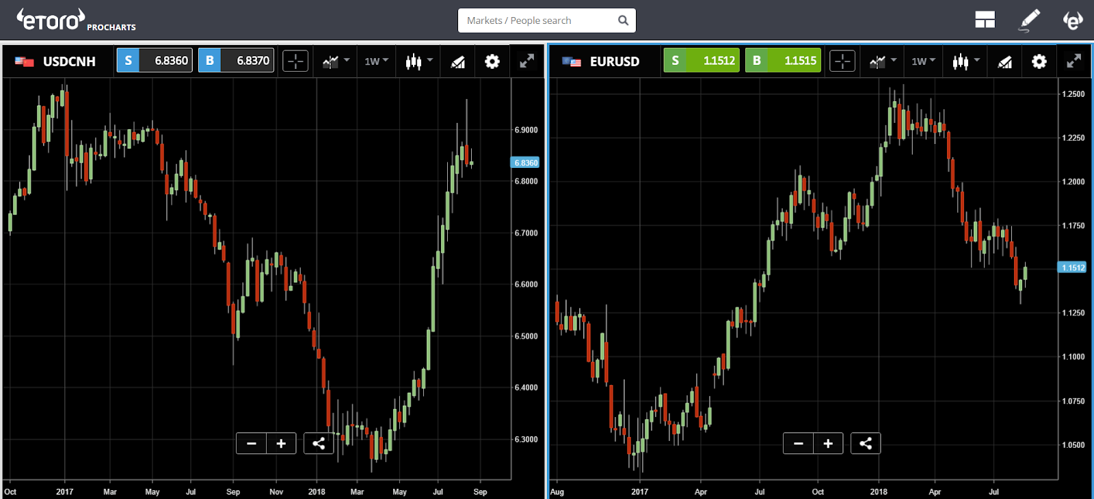Click EURUSD Buy button at 1.1515
Image resolution: width=1094 pixels, height=499 pixels.
tap(783, 60)
